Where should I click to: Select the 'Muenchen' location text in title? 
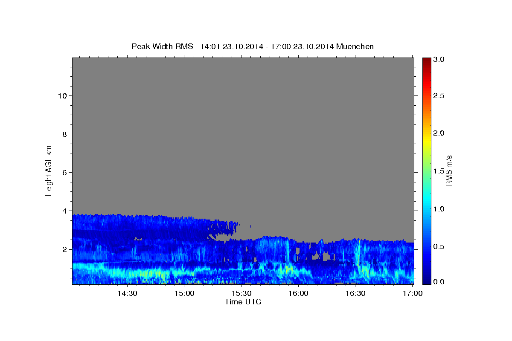pyautogui.click(x=355, y=46)
